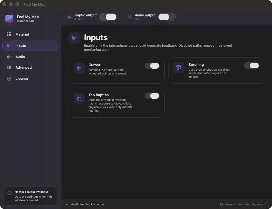Minimize the Feel My Mac window
The height and width of the screenshot is (209, 272).
point(11,4)
